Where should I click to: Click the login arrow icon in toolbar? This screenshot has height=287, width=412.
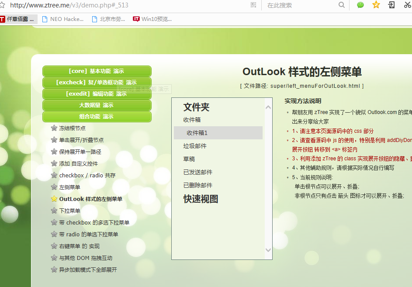tap(391, 5)
